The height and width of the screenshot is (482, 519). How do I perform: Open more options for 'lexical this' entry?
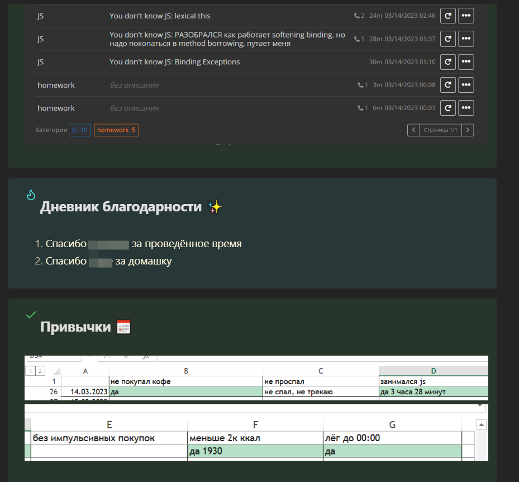(466, 16)
